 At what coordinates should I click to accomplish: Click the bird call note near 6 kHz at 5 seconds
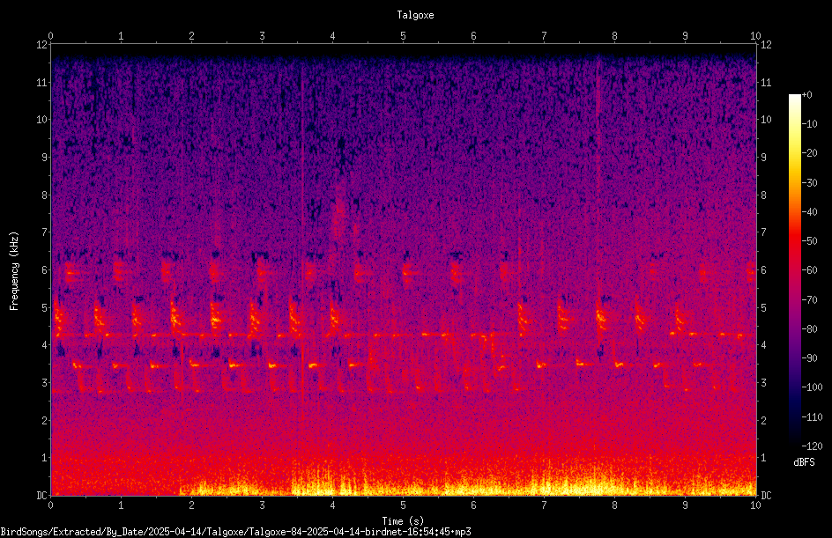pyautogui.click(x=409, y=273)
